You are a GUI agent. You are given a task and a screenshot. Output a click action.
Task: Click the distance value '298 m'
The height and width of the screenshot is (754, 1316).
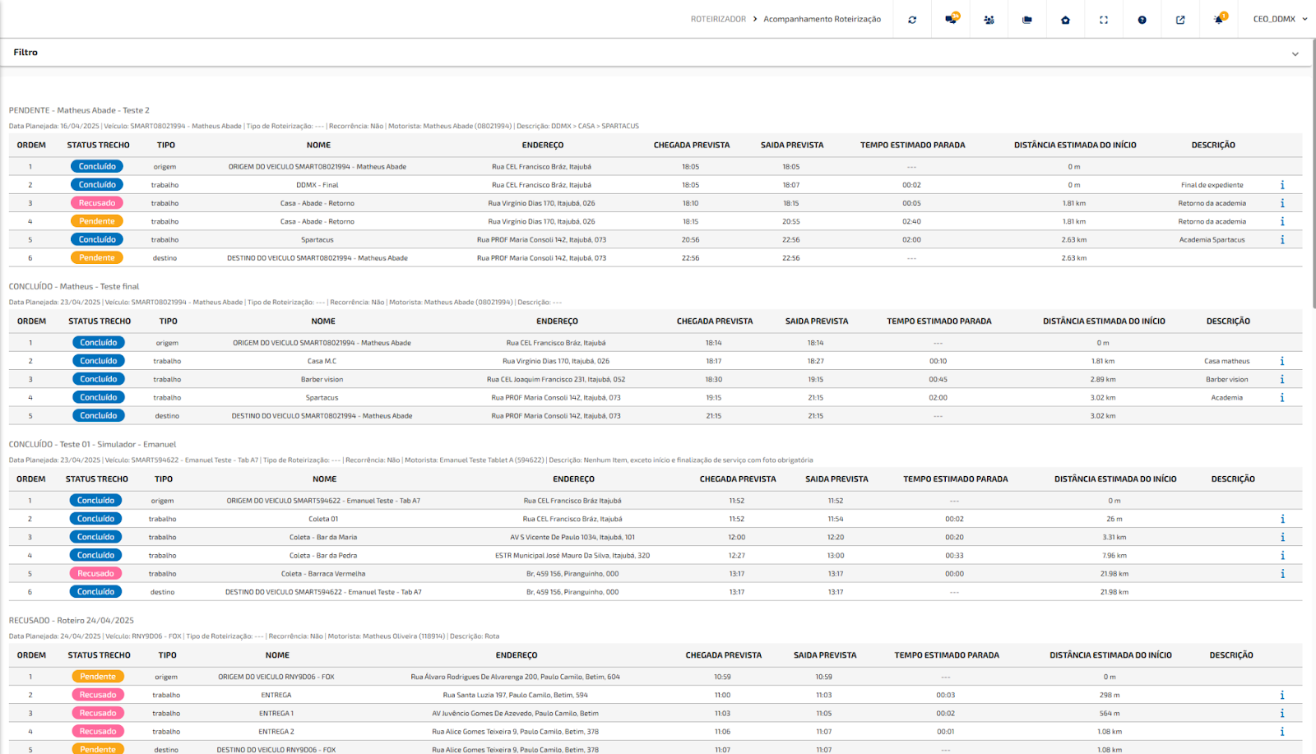click(x=1110, y=695)
